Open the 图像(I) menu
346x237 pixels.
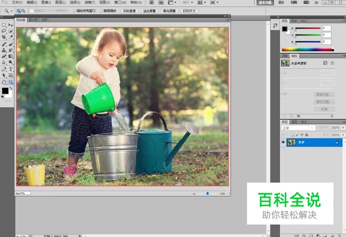(46, 2)
